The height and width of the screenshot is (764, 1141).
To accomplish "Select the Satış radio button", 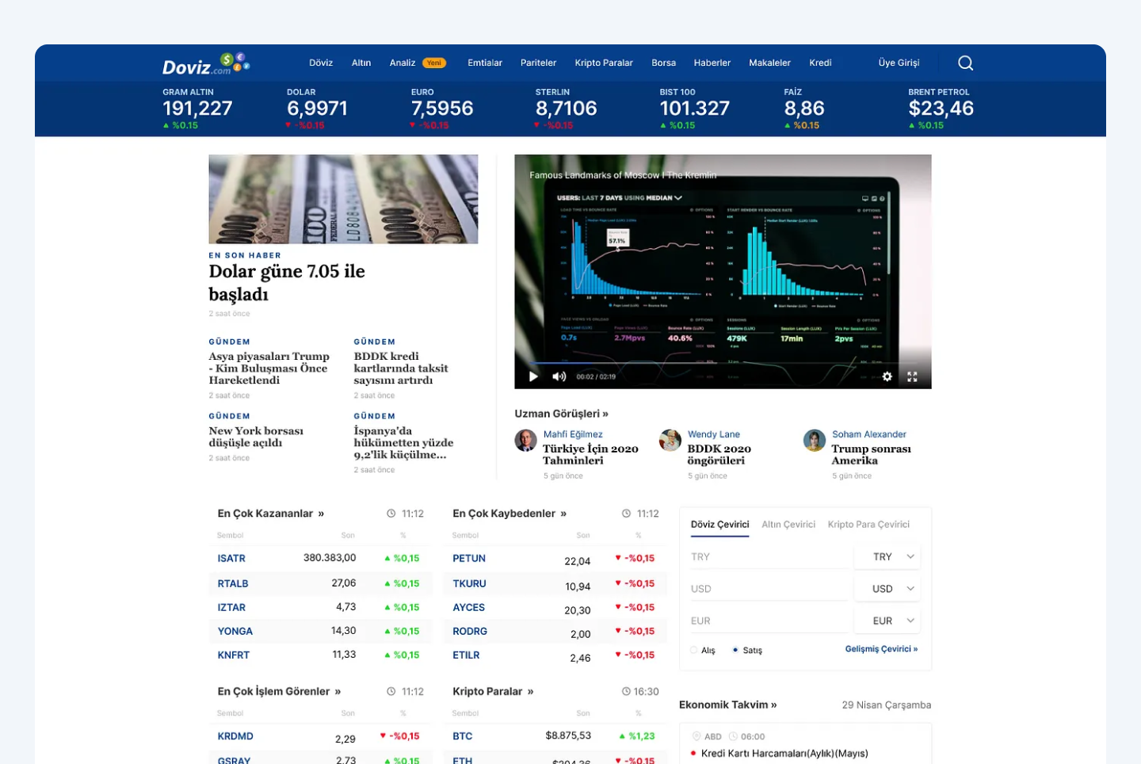I will coord(735,650).
